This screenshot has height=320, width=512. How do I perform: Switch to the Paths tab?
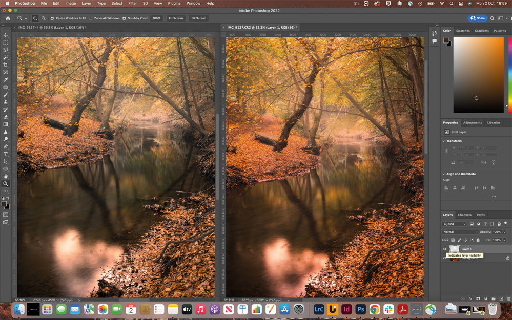(x=481, y=215)
